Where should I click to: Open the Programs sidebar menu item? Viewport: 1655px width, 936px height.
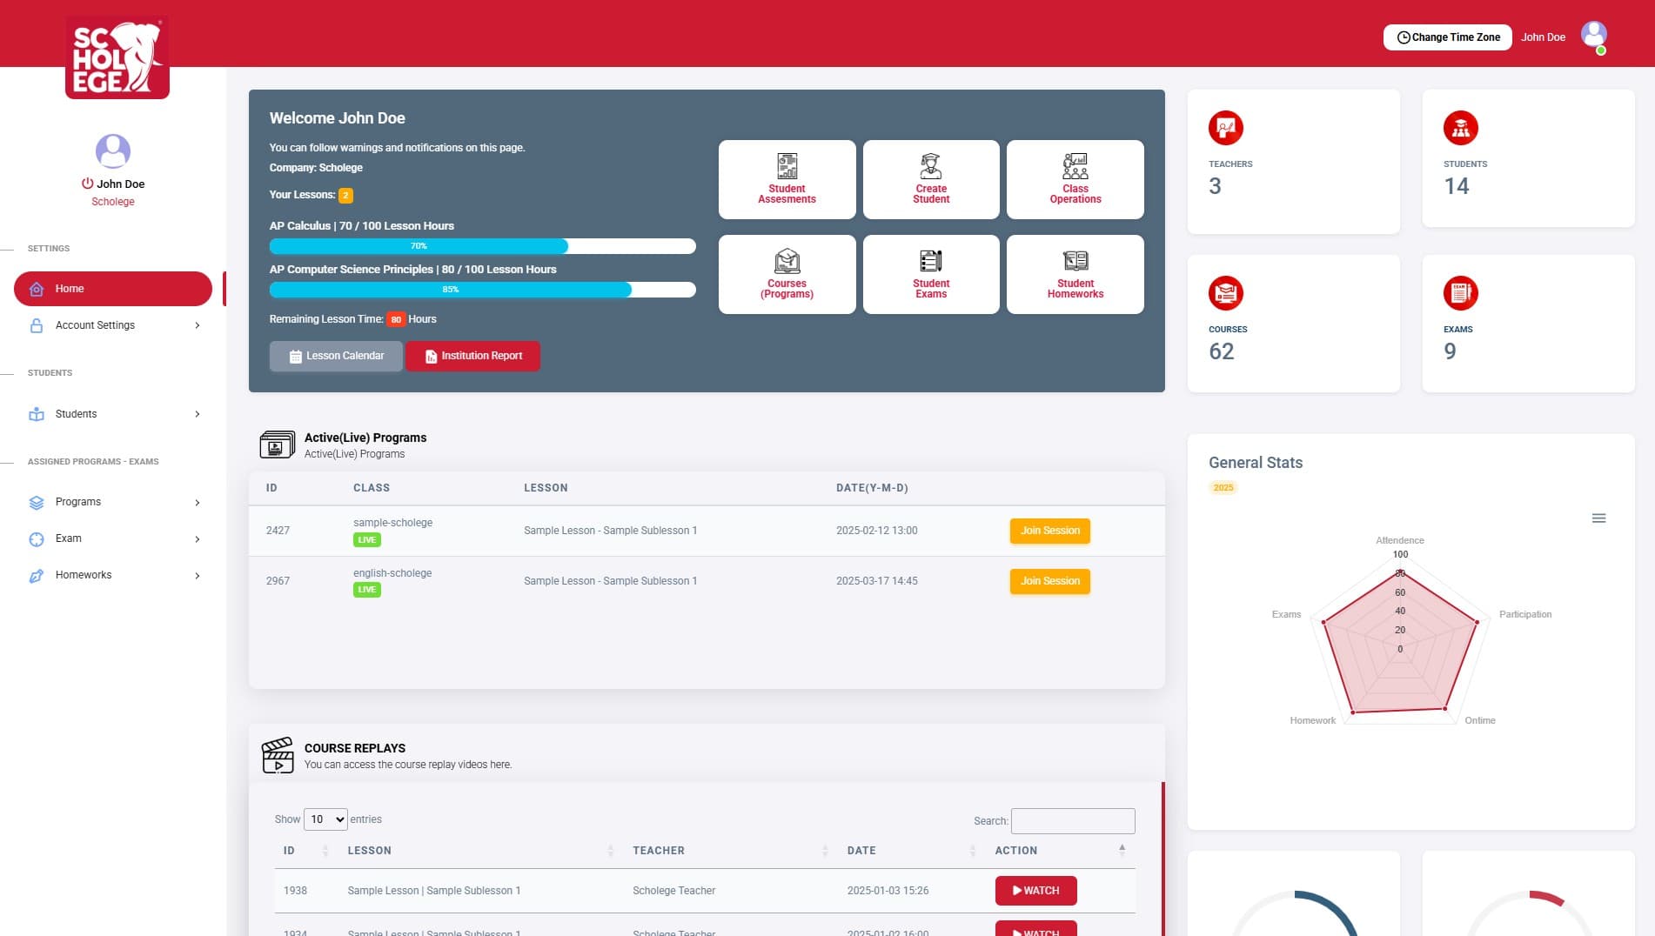113,502
